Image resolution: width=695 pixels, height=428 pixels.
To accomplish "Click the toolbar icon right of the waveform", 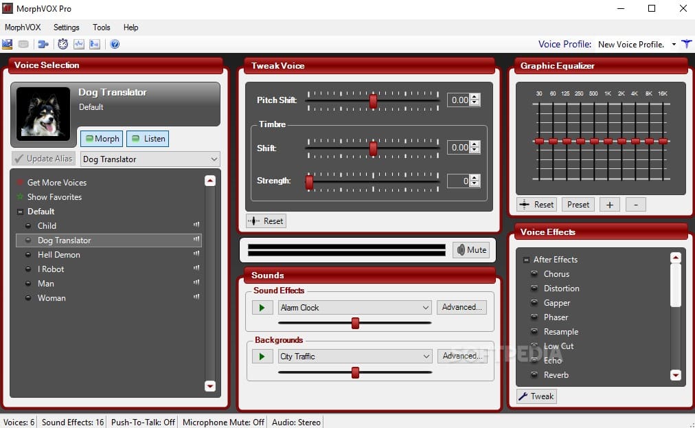I will tap(95, 44).
